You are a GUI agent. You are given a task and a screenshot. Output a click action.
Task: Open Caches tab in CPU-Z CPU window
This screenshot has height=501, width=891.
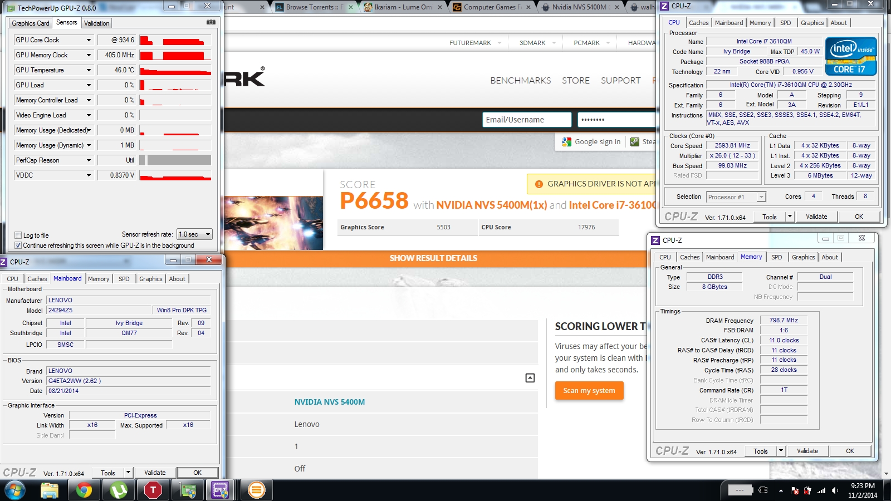(x=699, y=23)
